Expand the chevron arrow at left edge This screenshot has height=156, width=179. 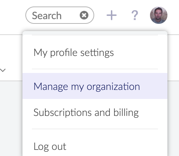coord(3,70)
